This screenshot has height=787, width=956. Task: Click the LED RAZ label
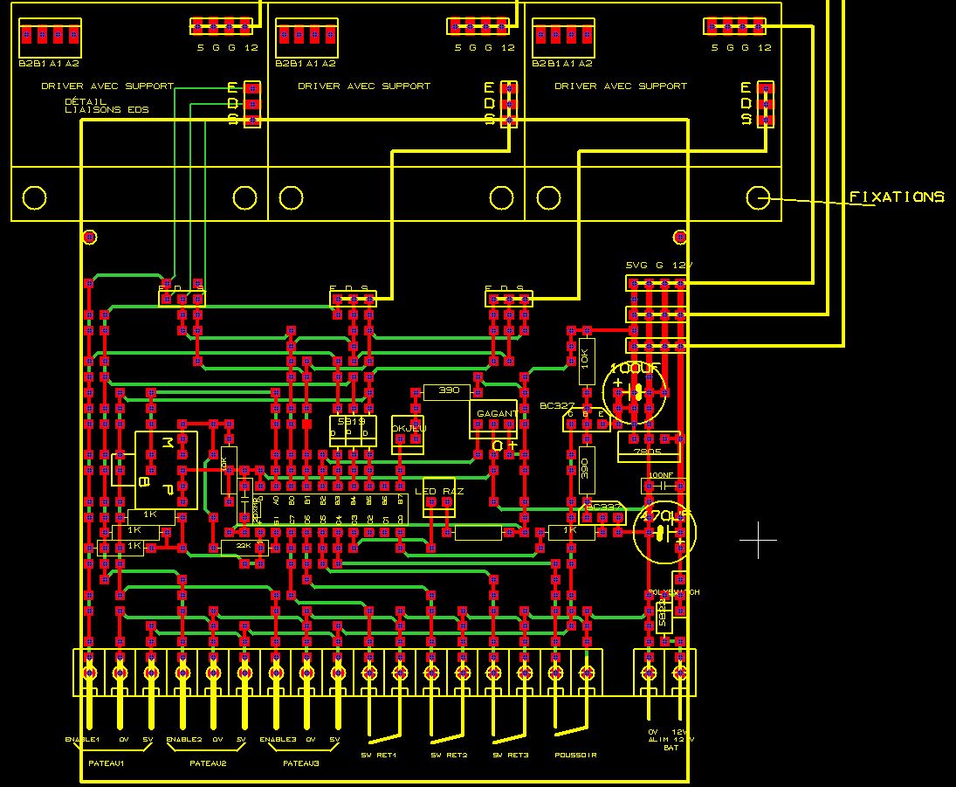coord(439,491)
